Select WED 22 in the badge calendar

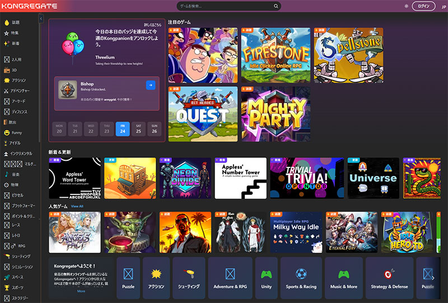pos(91,129)
